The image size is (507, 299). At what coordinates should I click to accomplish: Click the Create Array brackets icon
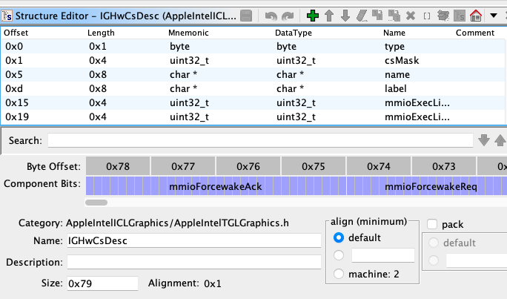click(x=427, y=16)
